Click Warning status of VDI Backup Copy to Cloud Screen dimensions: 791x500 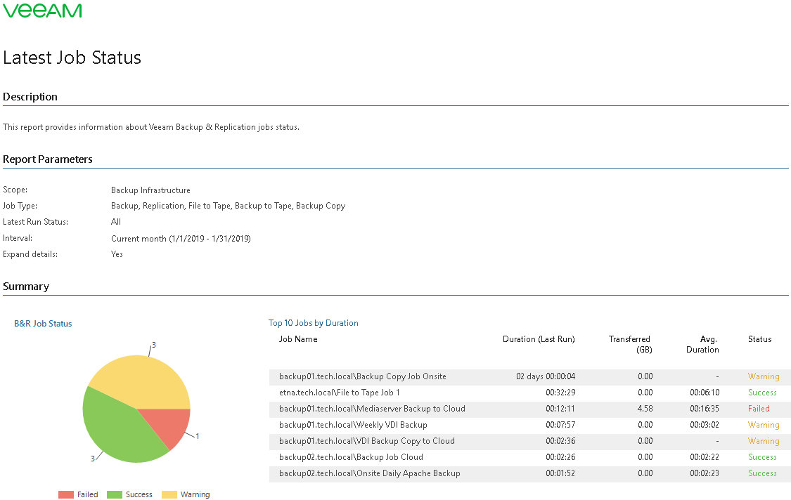[x=764, y=441]
